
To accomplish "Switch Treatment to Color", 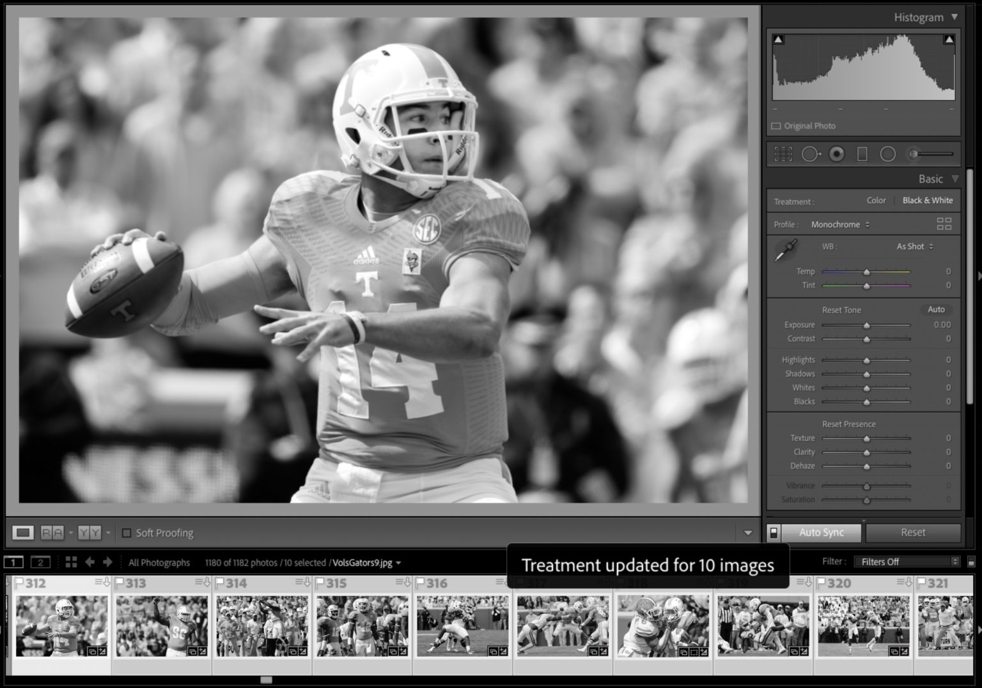I will tap(876, 201).
